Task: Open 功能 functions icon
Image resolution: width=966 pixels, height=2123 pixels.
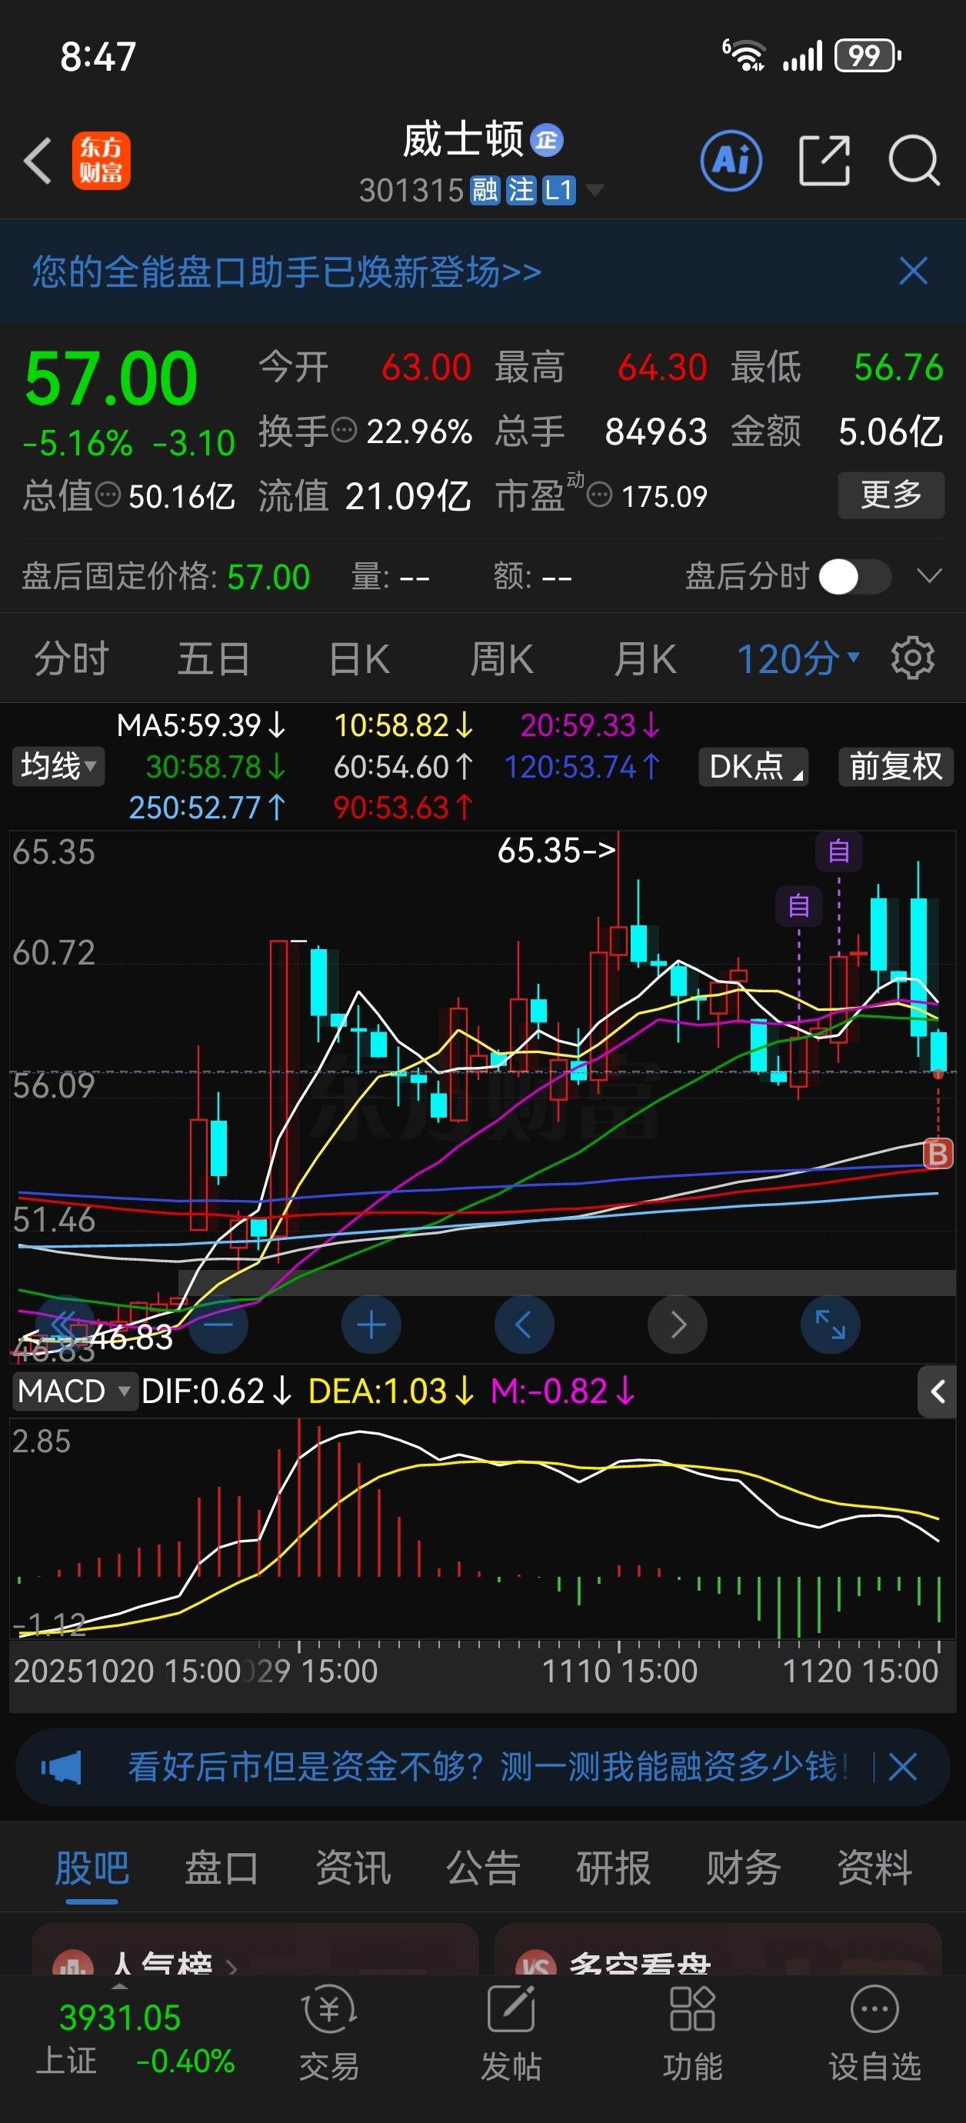Action: pos(692,2034)
